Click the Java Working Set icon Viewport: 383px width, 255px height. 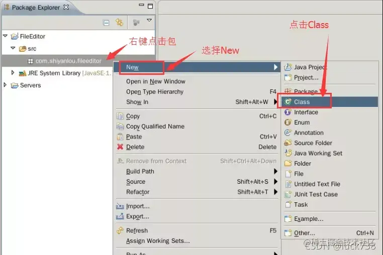point(289,153)
